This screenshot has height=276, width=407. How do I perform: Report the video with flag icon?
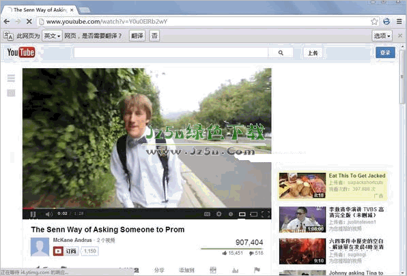[257, 271]
